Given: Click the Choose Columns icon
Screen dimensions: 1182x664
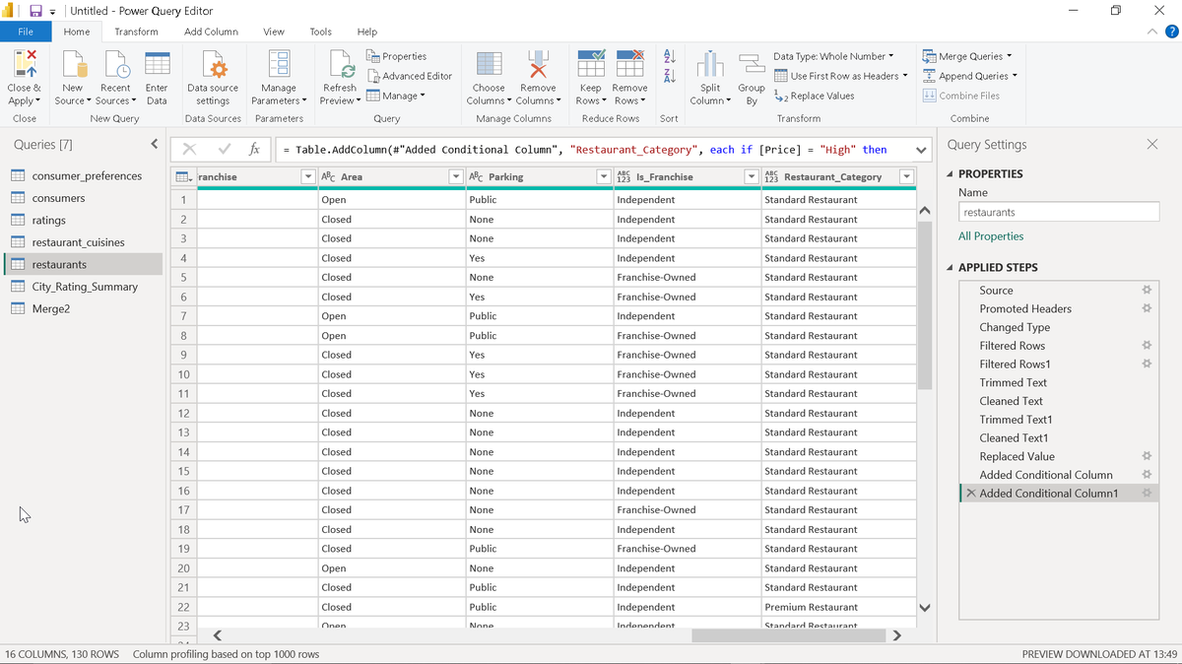Looking at the screenshot, I should click(489, 64).
